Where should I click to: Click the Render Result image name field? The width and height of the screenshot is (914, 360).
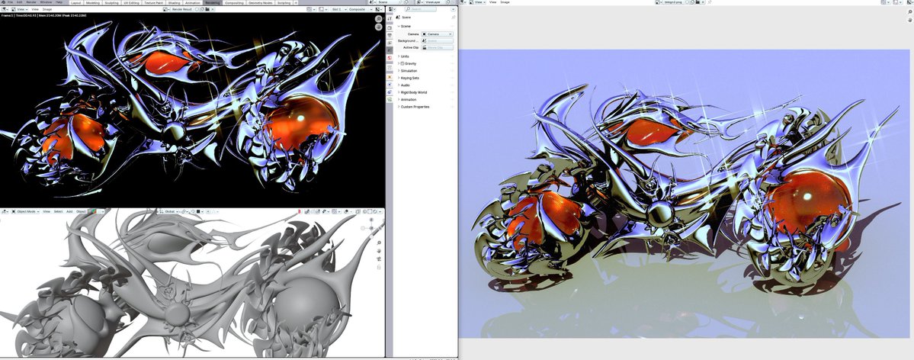(x=182, y=9)
